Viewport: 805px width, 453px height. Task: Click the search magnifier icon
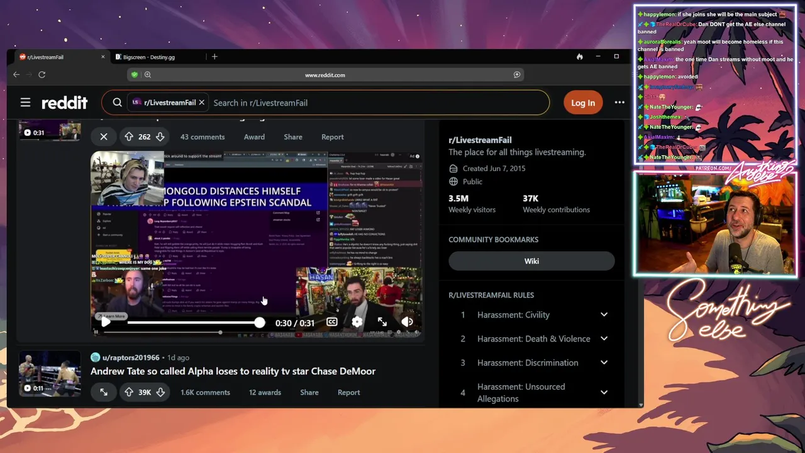(x=117, y=103)
